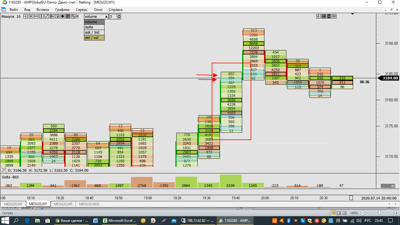Screen dimensions: 400x225
Task: Collapse the toolbar with the left arrow
Action: click(77, 16)
